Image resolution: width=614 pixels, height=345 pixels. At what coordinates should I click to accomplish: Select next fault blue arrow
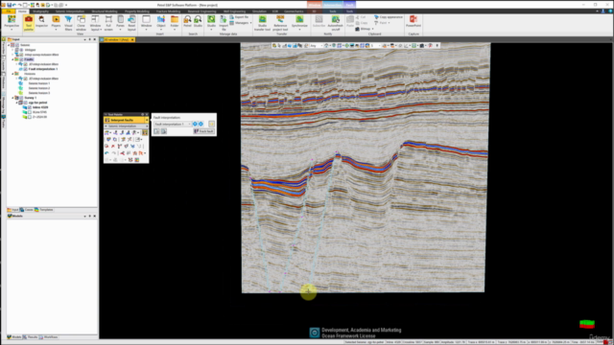[x=201, y=124]
